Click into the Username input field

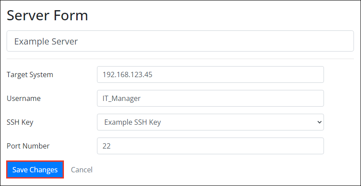pos(210,98)
